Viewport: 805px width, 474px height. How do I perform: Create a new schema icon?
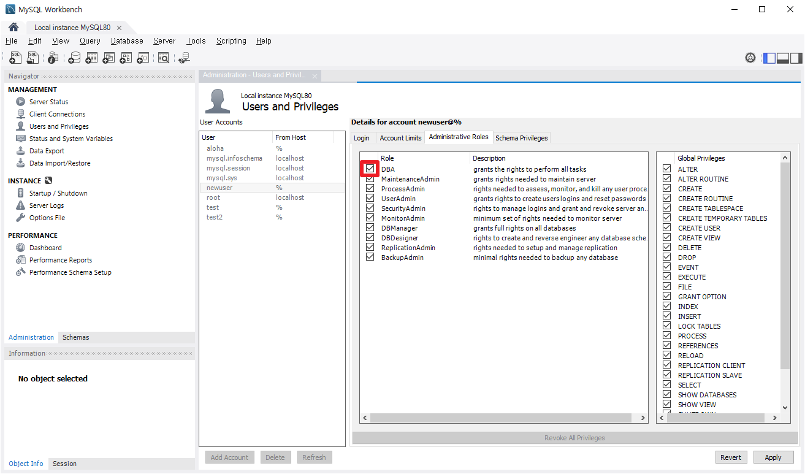tap(74, 58)
